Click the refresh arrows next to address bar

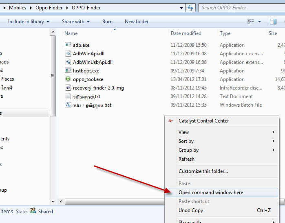(190, 8)
